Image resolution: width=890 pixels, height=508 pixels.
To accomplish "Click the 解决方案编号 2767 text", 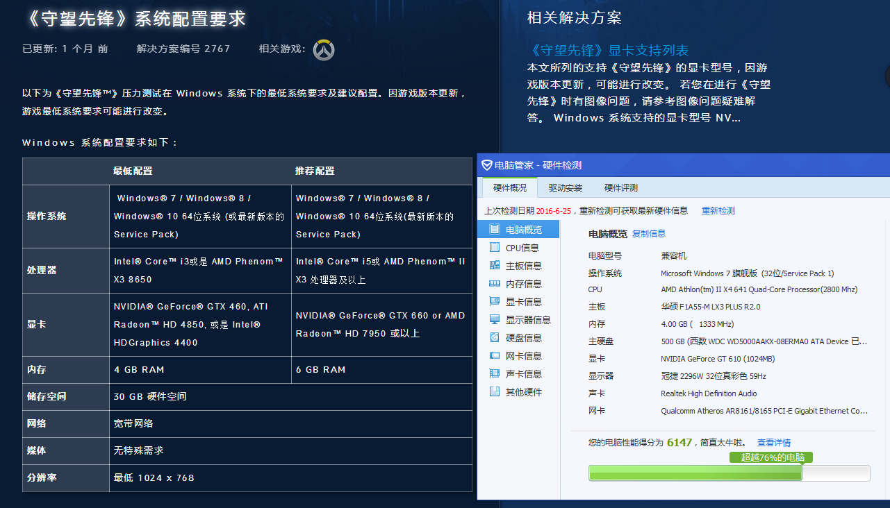I will coord(183,49).
